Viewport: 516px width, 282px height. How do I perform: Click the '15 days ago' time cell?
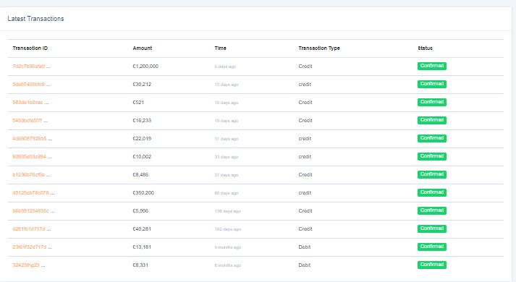point(227,103)
